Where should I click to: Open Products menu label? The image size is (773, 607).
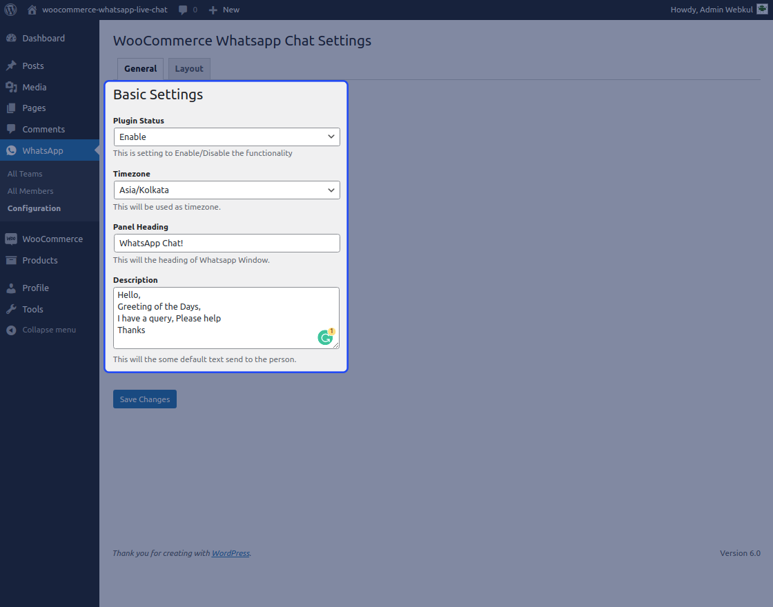point(40,260)
